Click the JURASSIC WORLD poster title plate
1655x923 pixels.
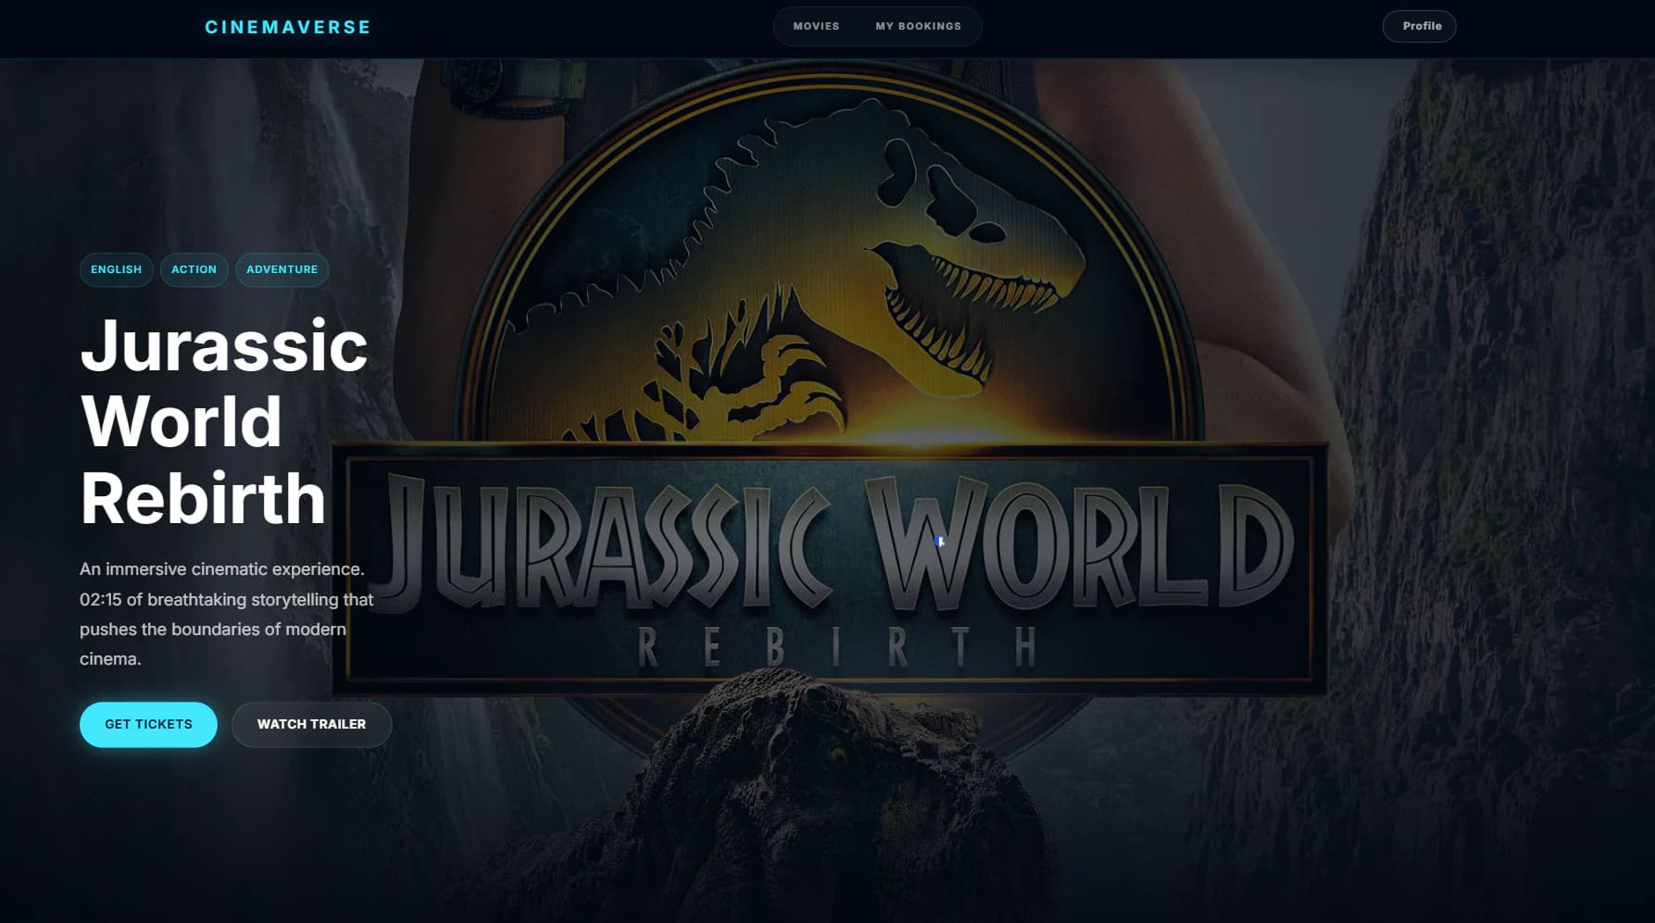[831, 567]
